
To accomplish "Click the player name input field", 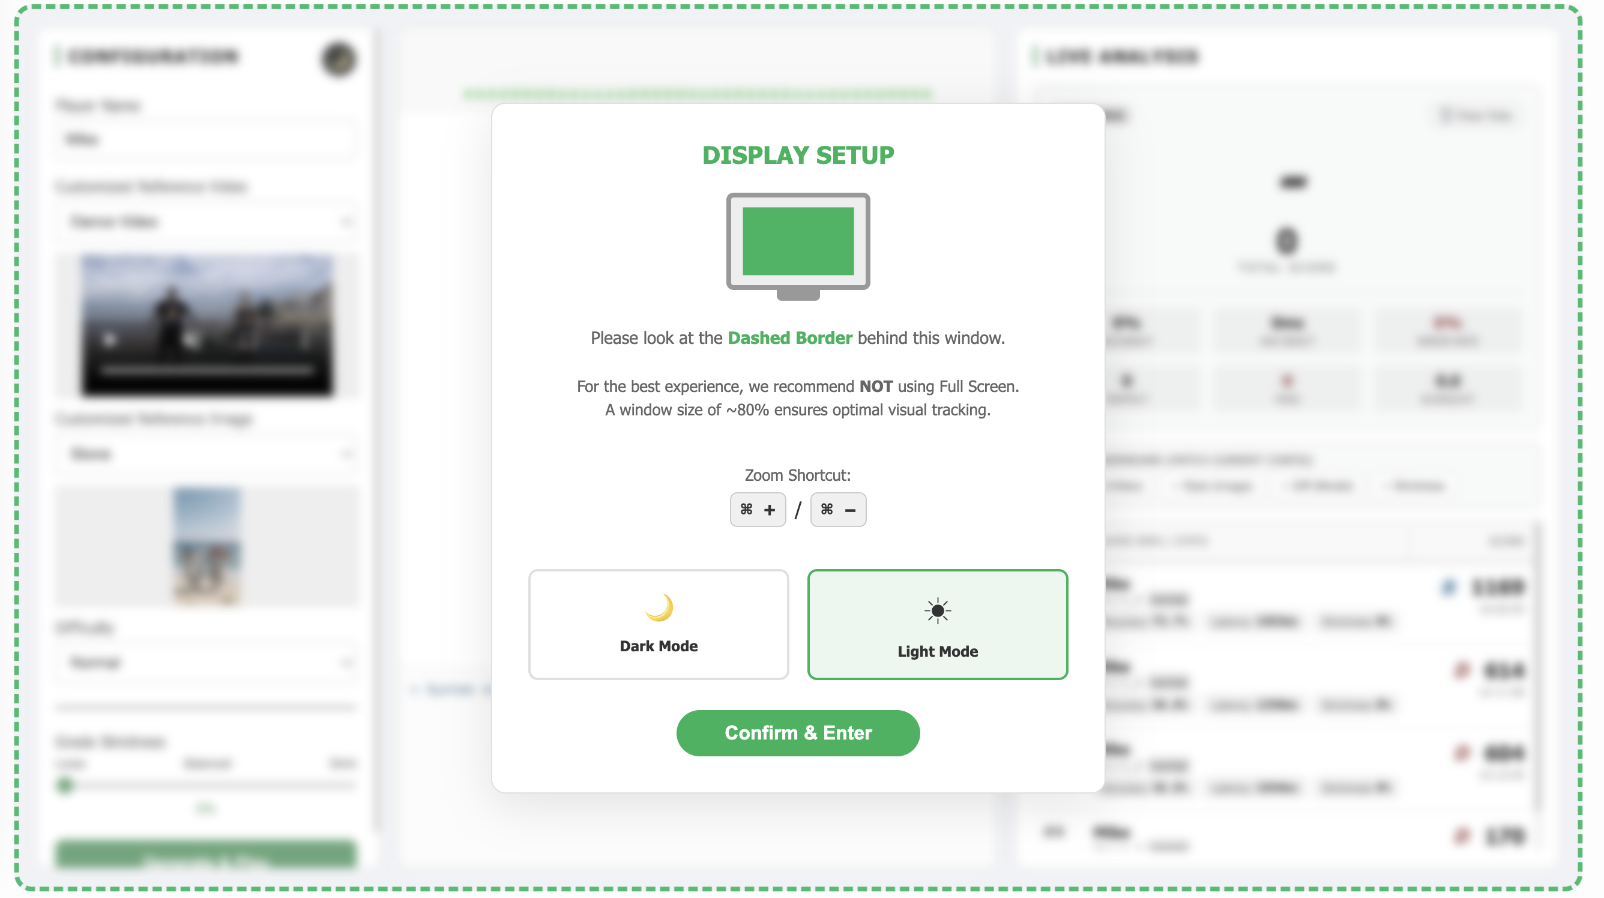I will point(207,139).
